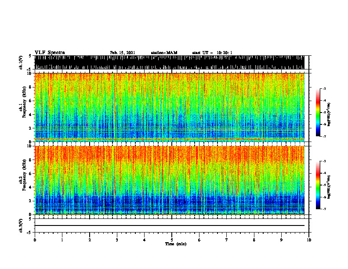
Task: Click the ch.1 voltage waveform panel
Action: pyautogui.click(x=169, y=62)
